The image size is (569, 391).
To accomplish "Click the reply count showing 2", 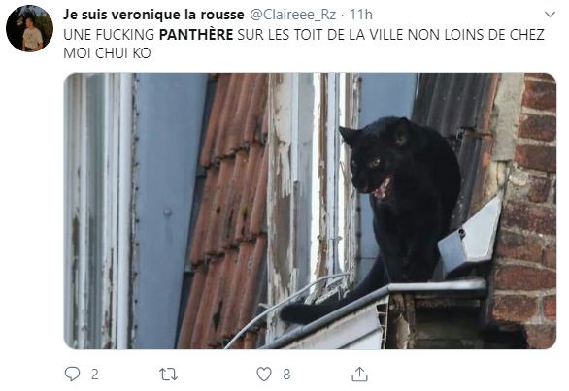I will (x=95, y=375).
